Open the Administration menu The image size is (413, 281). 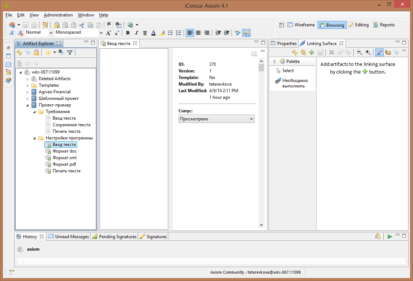[x=58, y=15]
